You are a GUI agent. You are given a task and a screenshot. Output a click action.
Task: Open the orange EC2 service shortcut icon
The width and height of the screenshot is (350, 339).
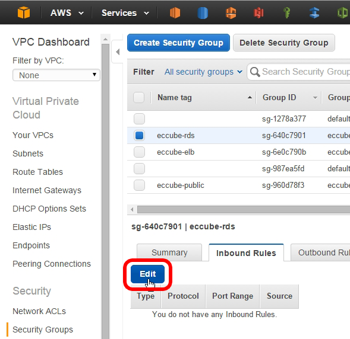(175, 12)
